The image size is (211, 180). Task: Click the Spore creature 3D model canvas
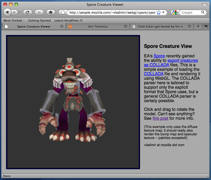click(x=73, y=102)
